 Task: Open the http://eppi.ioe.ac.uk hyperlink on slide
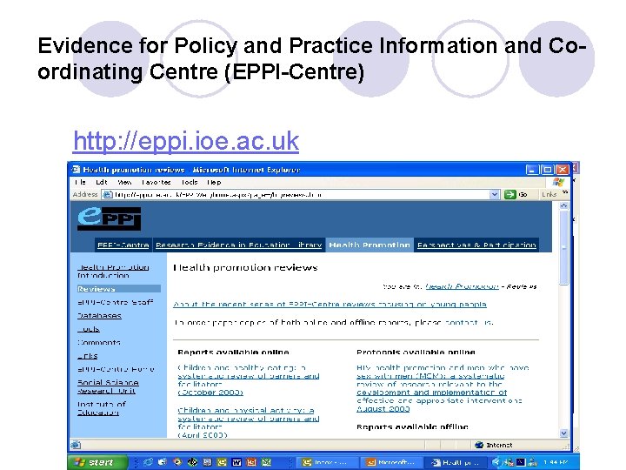click(x=186, y=141)
